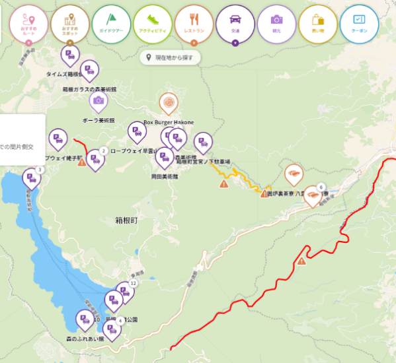This screenshot has width=396, height=363.
Task: Toggle the レストラン restaurant filter
Action: pos(194,24)
